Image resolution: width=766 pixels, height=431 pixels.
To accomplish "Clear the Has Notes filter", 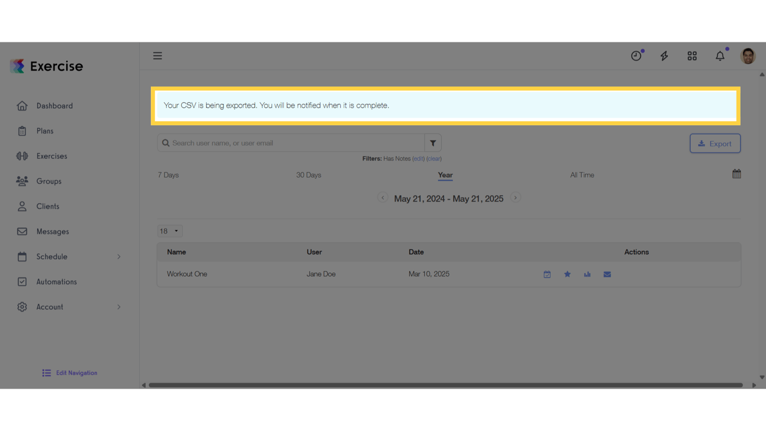I will 433,158.
